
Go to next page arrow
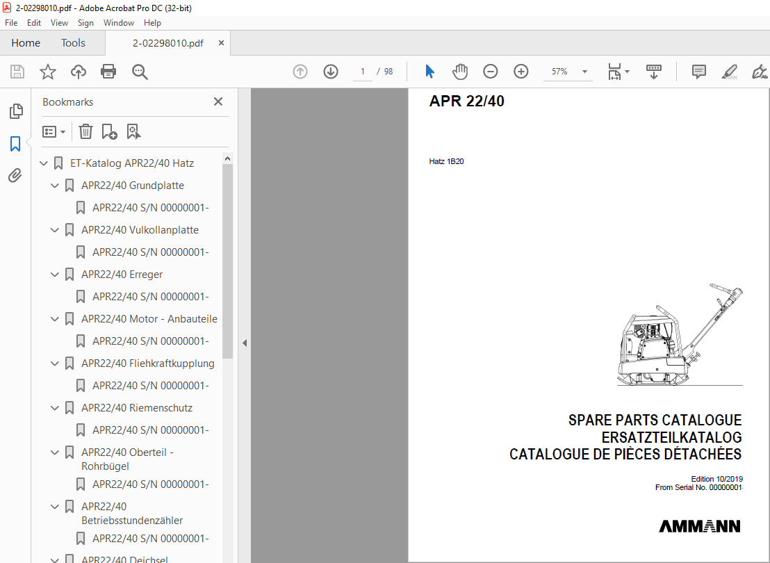click(x=331, y=72)
